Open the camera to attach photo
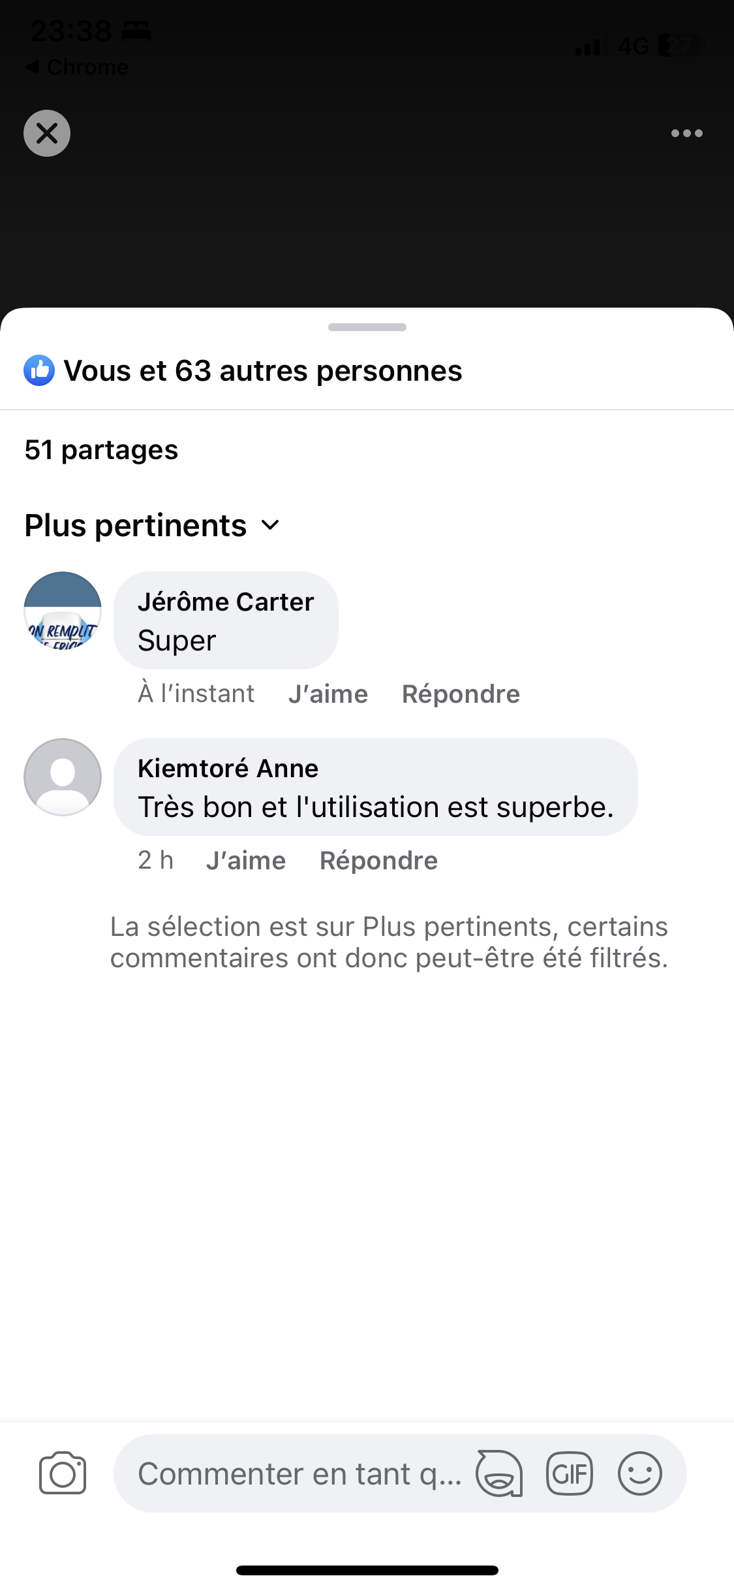 coord(63,1473)
